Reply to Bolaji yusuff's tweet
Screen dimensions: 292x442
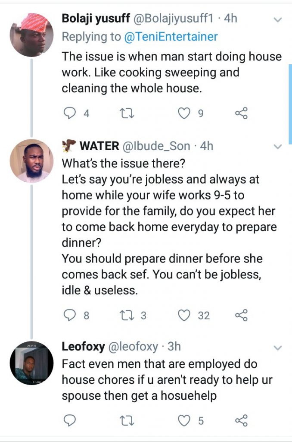click(x=70, y=114)
